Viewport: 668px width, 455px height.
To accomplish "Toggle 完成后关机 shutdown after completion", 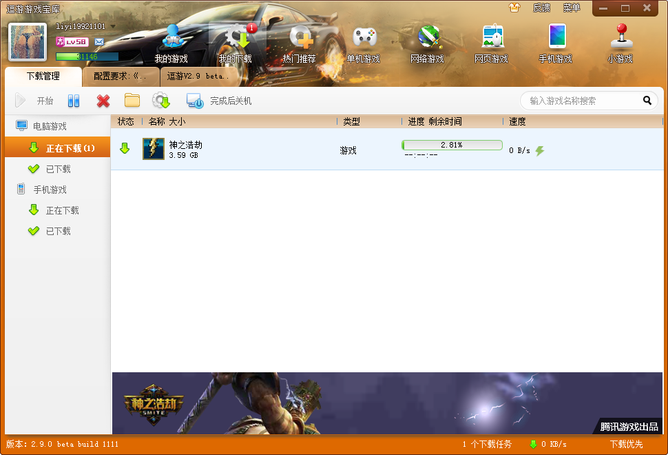I will coord(219,101).
